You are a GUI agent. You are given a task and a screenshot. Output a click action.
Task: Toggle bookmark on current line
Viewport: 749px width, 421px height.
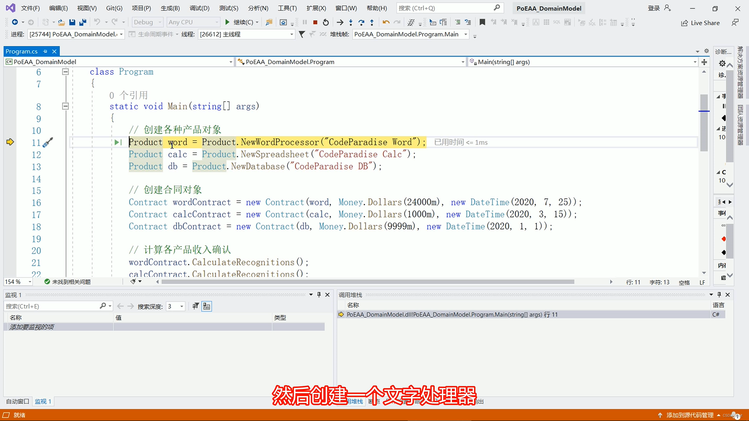[x=482, y=22]
